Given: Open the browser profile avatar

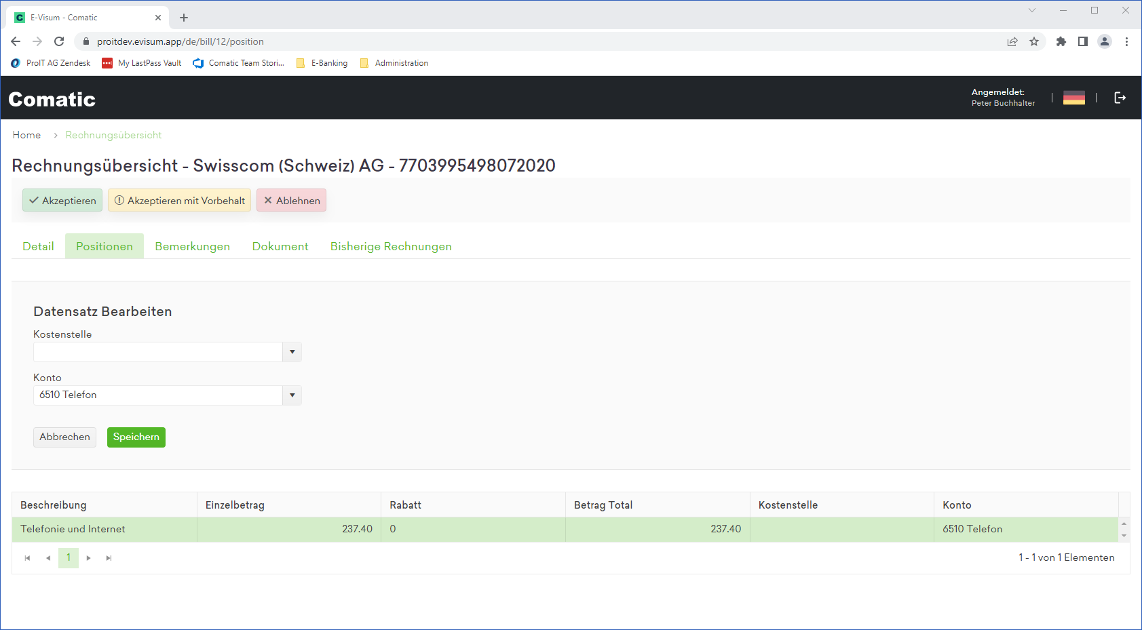Looking at the screenshot, I should (x=1105, y=41).
